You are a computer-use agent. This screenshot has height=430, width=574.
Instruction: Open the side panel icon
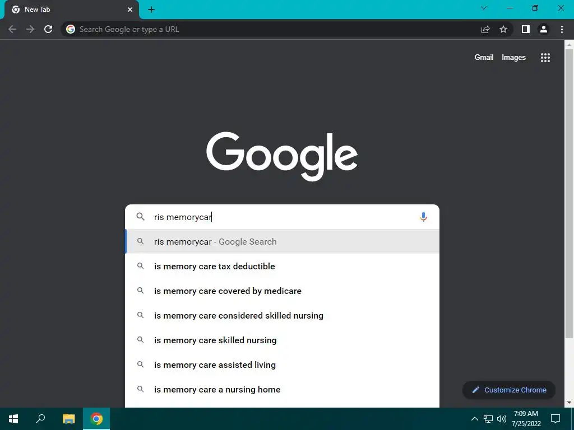coord(526,29)
